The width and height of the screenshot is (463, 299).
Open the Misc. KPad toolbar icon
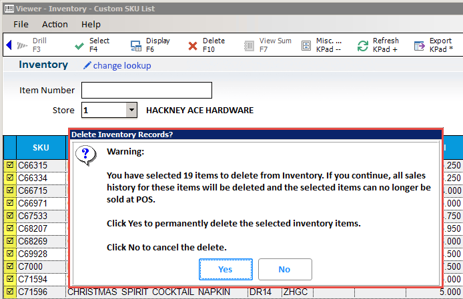pyautogui.click(x=306, y=45)
